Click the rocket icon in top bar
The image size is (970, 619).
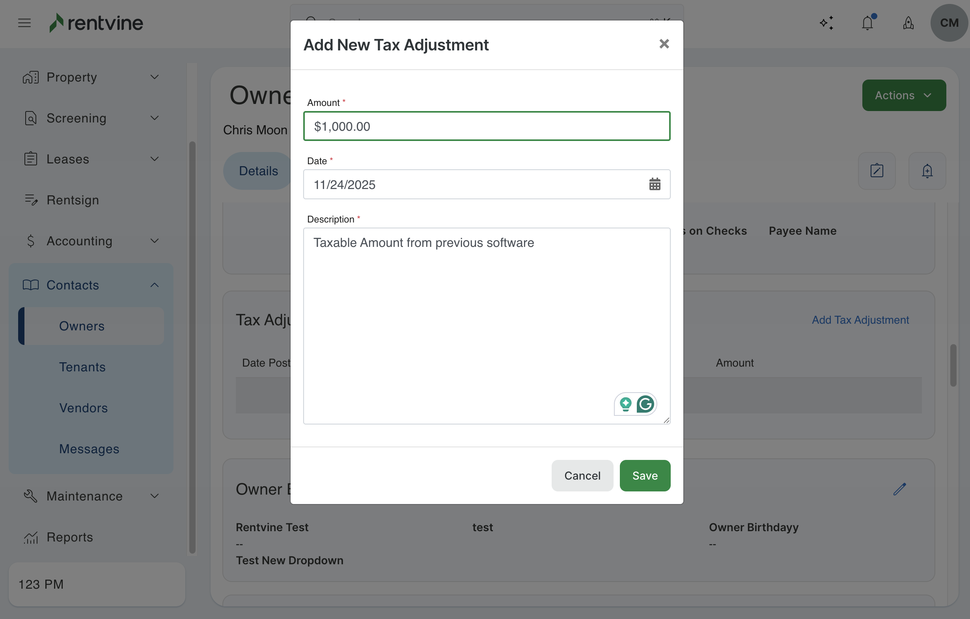pyautogui.click(x=908, y=23)
